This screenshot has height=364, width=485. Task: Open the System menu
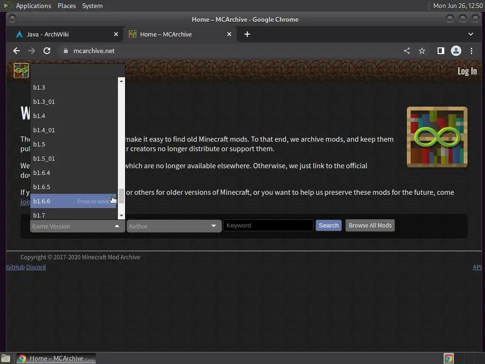(x=92, y=6)
